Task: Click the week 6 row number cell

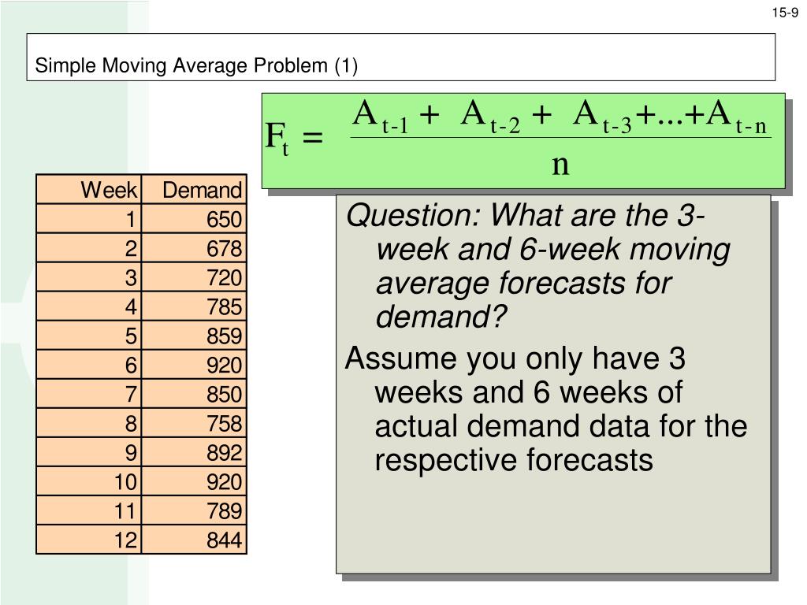Action: [89, 365]
